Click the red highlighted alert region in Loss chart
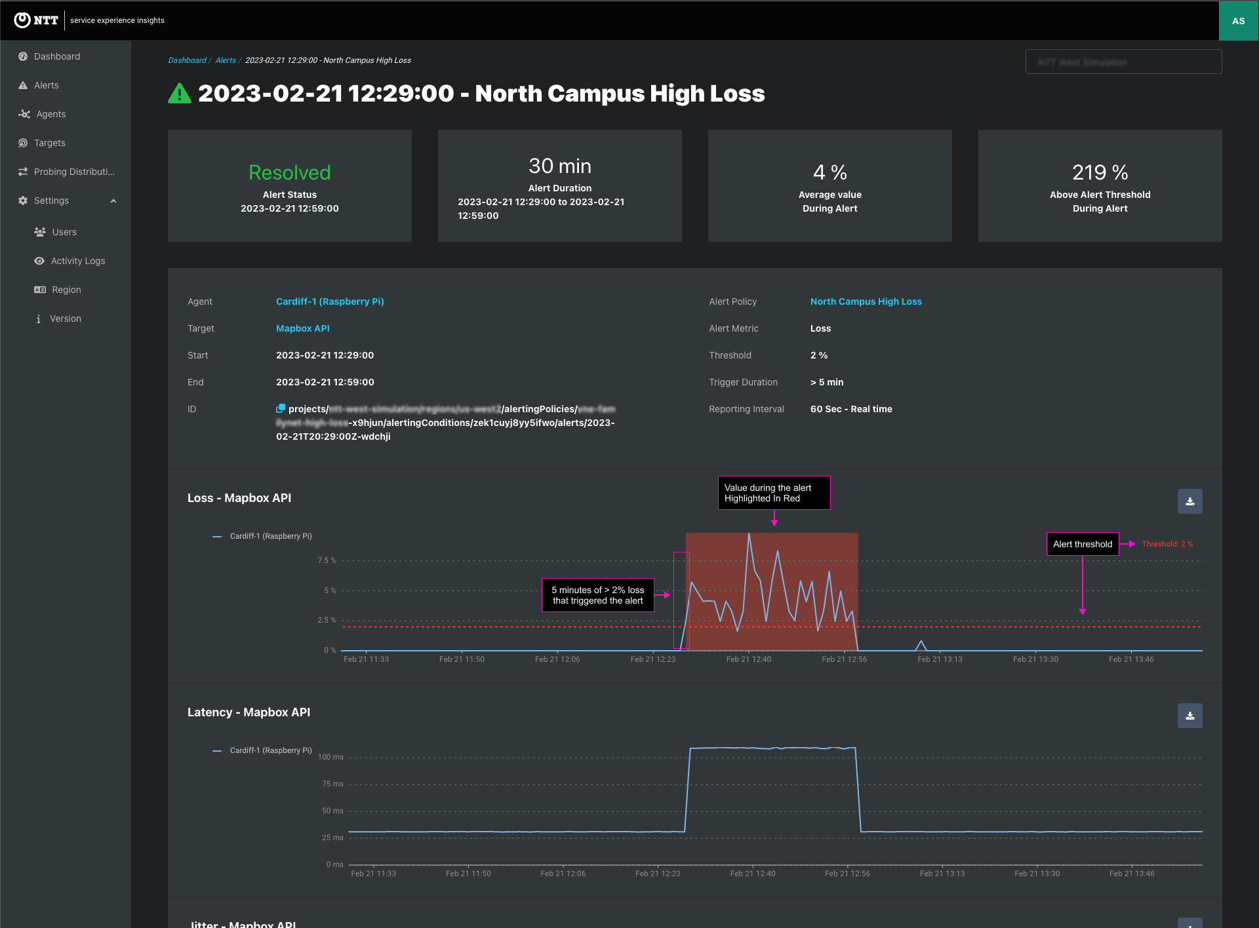 pyautogui.click(x=772, y=591)
